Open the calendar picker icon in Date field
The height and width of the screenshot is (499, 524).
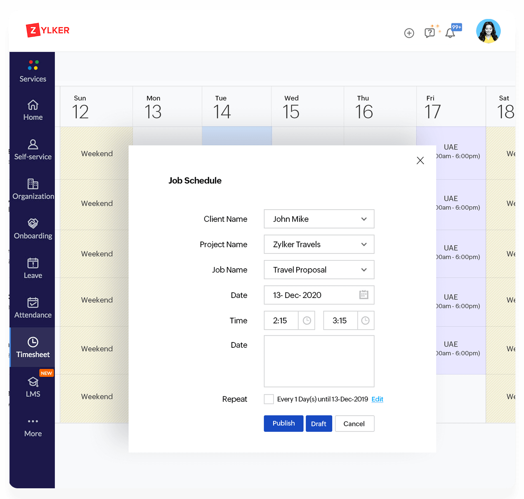(363, 295)
